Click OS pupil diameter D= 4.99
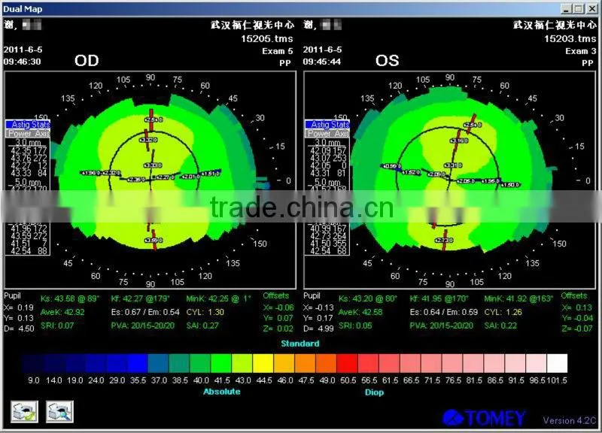The height and width of the screenshot is (433, 602). tap(318, 329)
